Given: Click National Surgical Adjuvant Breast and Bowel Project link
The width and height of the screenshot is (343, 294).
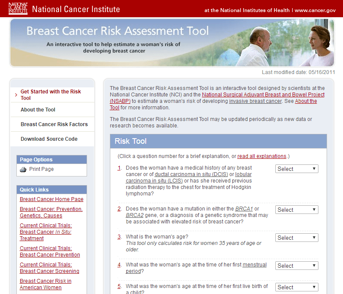Looking at the screenshot, I should click(263, 95).
